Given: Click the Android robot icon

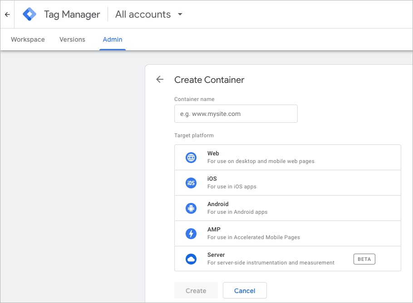Looking at the screenshot, I should tap(191, 208).
